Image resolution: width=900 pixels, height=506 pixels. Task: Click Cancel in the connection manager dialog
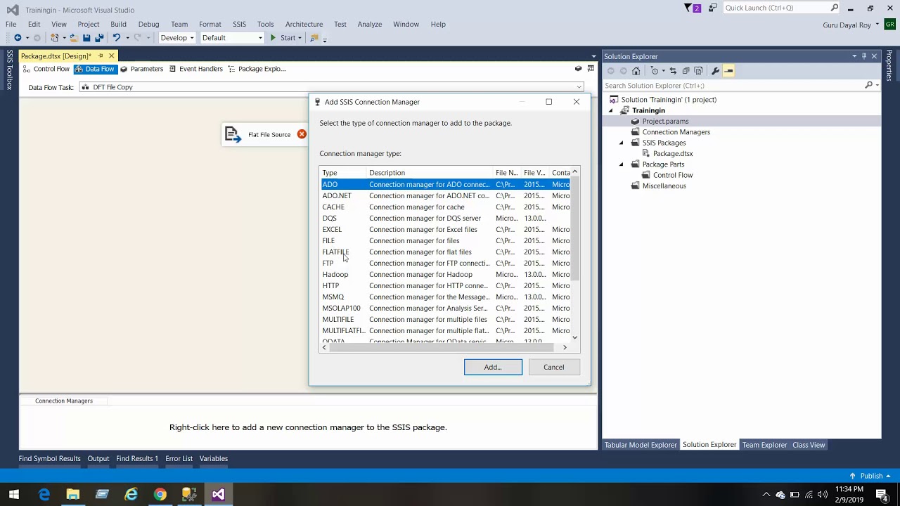point(553,367)
